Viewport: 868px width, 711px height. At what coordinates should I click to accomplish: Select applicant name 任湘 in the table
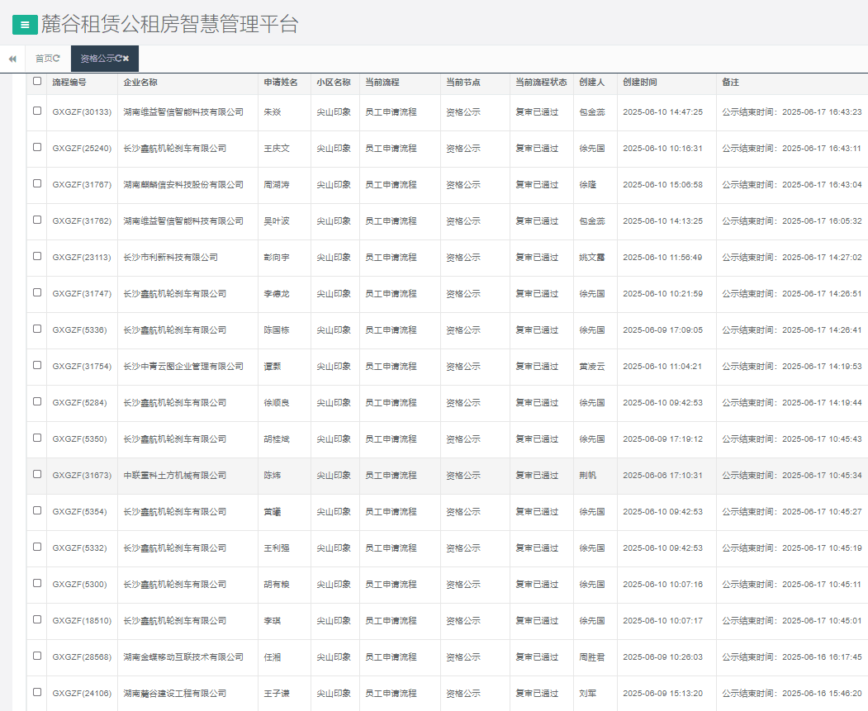coord(273,657)
